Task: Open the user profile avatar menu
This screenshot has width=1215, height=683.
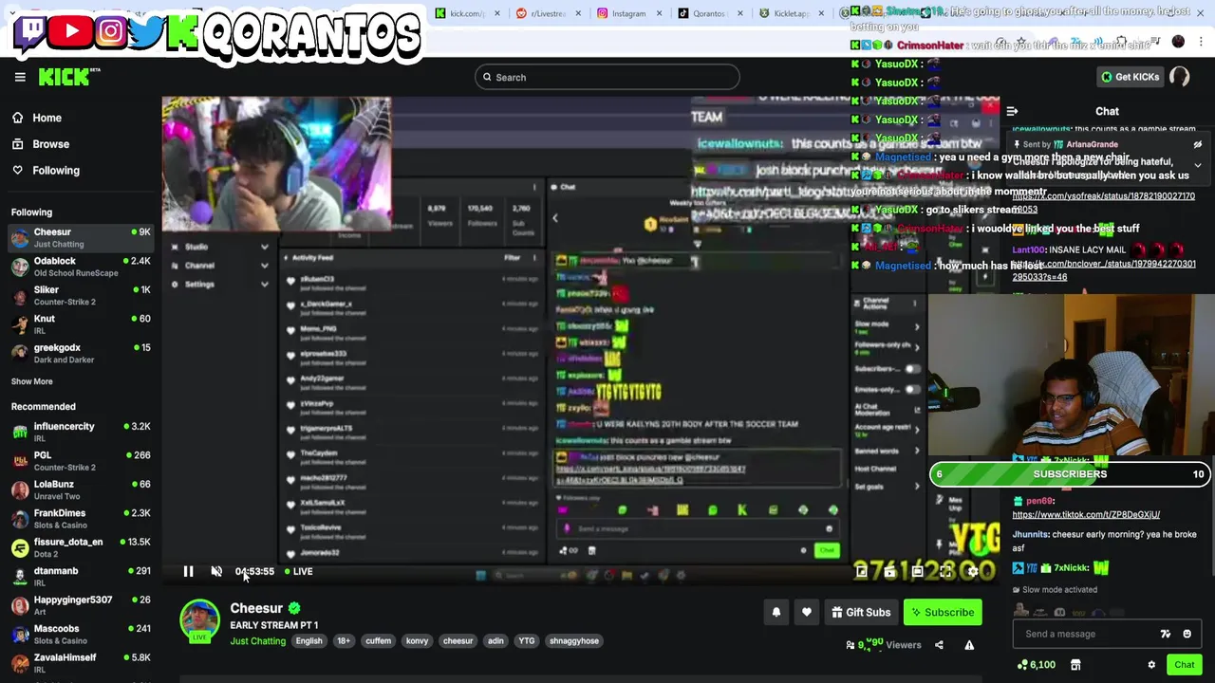Action: coord(1180,77)
